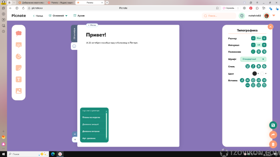280x157 pixels.
Task: Click the help question mark icon
Action: tap(242, 16)
